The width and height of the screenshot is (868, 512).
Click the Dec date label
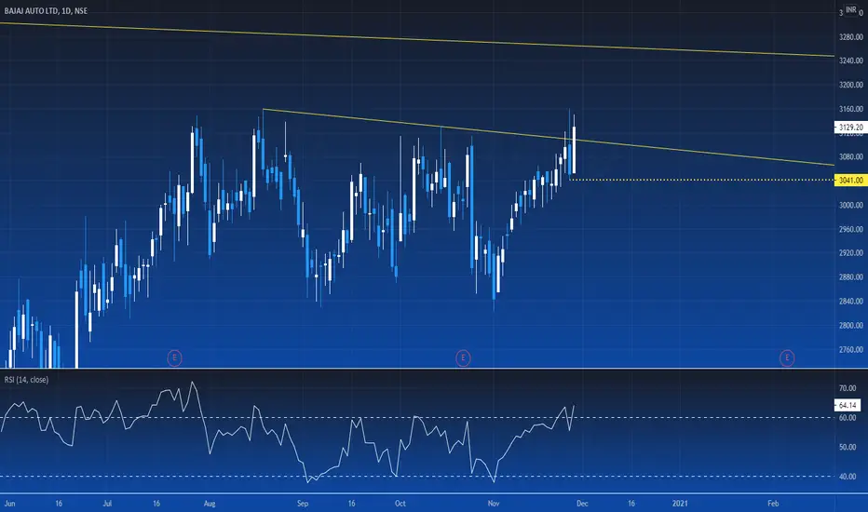click(582, 503)
